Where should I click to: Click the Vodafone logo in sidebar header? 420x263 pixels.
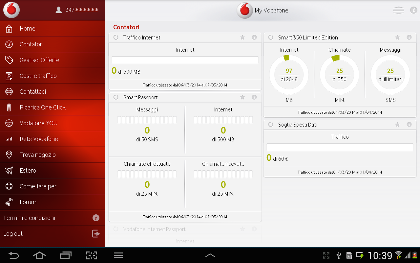(x=11, y=10)
